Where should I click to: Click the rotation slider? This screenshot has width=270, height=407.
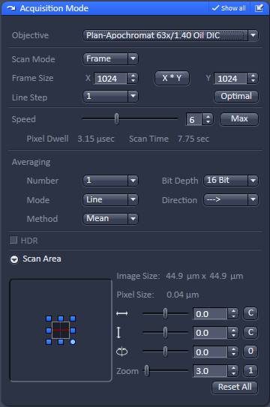[165, 352]
